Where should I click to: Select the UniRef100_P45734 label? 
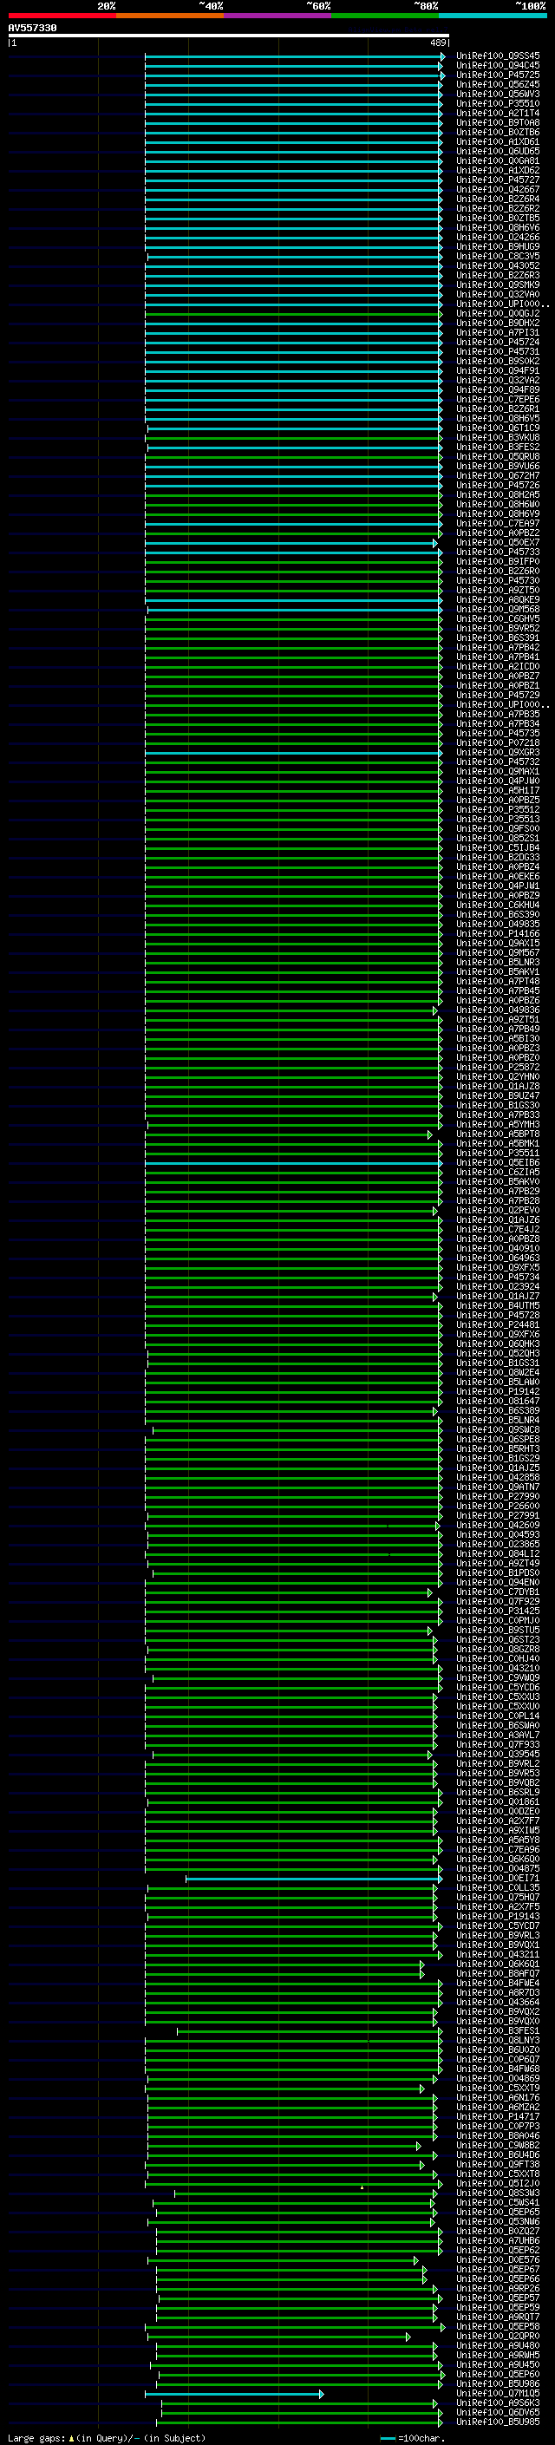[x=498, y=1278]
